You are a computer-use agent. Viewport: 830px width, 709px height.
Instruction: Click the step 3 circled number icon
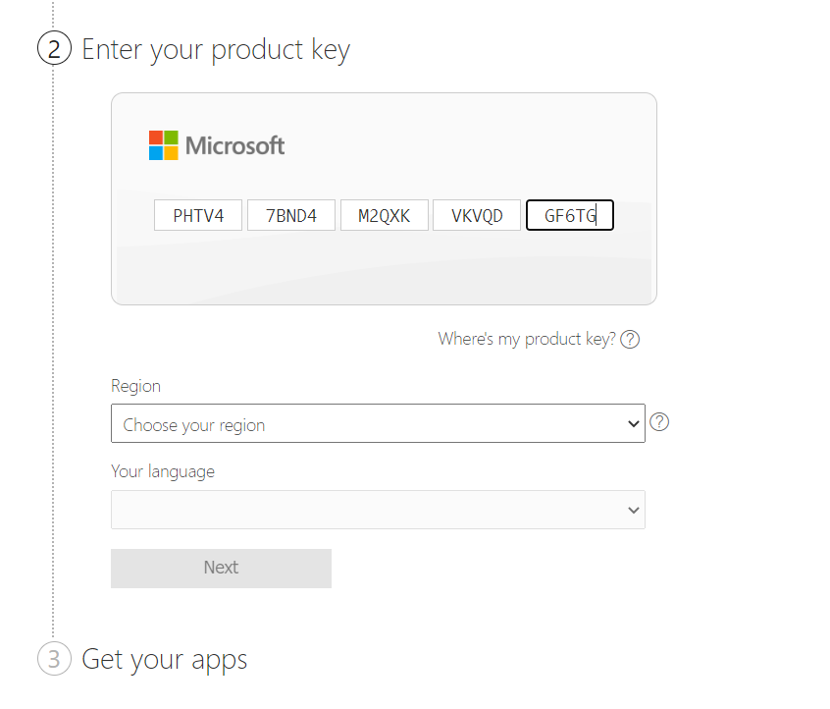[x=54, y=659]
